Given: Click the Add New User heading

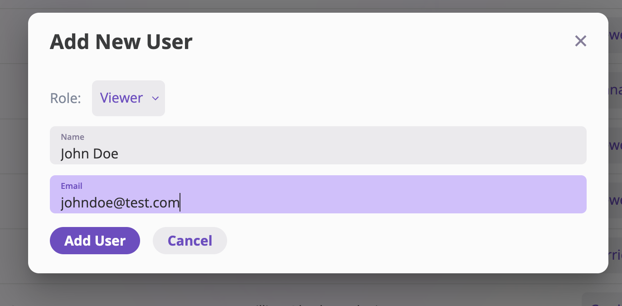Looking at the screenshot, I should coord(121,42).
